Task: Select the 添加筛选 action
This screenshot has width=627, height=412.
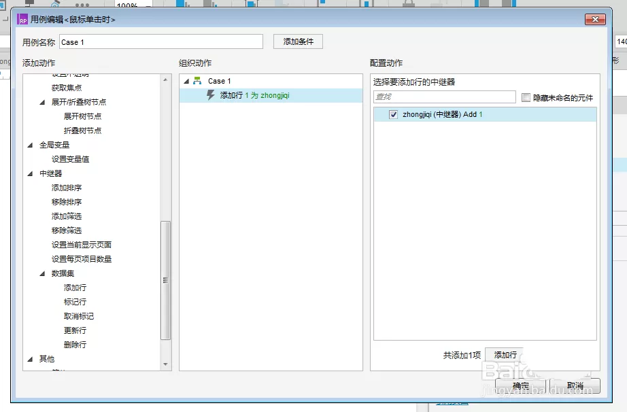Action: (x=67, y=216)
